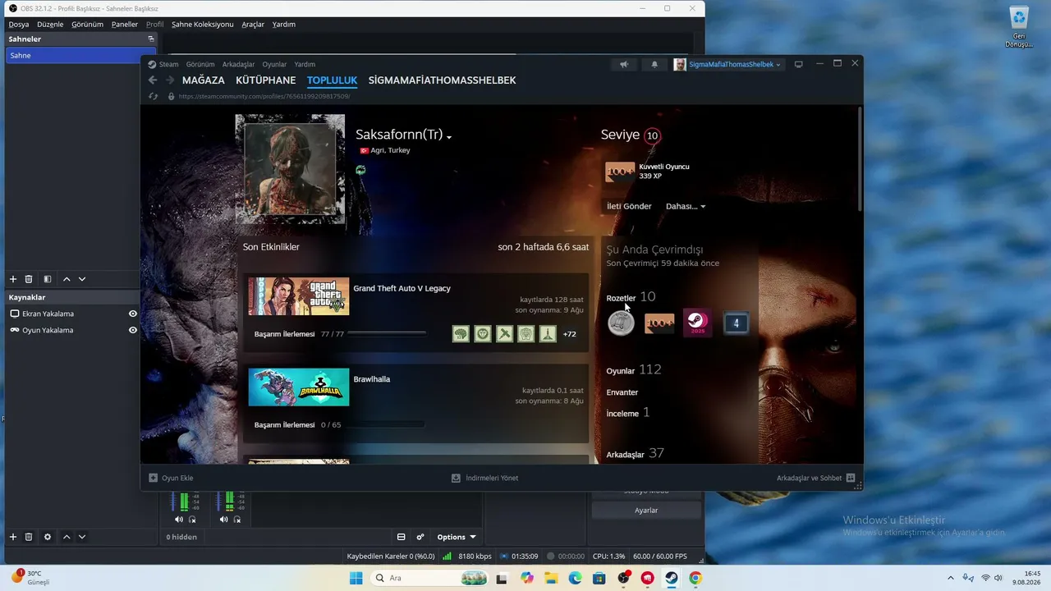Open the Araçlar menu in OBS
The width and height of the screenshot is (1051, 591).
point(253,24)
